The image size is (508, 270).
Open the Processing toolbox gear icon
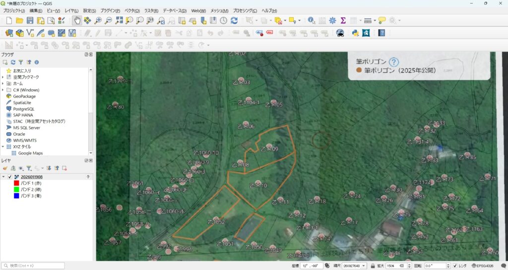coord(332,20)
